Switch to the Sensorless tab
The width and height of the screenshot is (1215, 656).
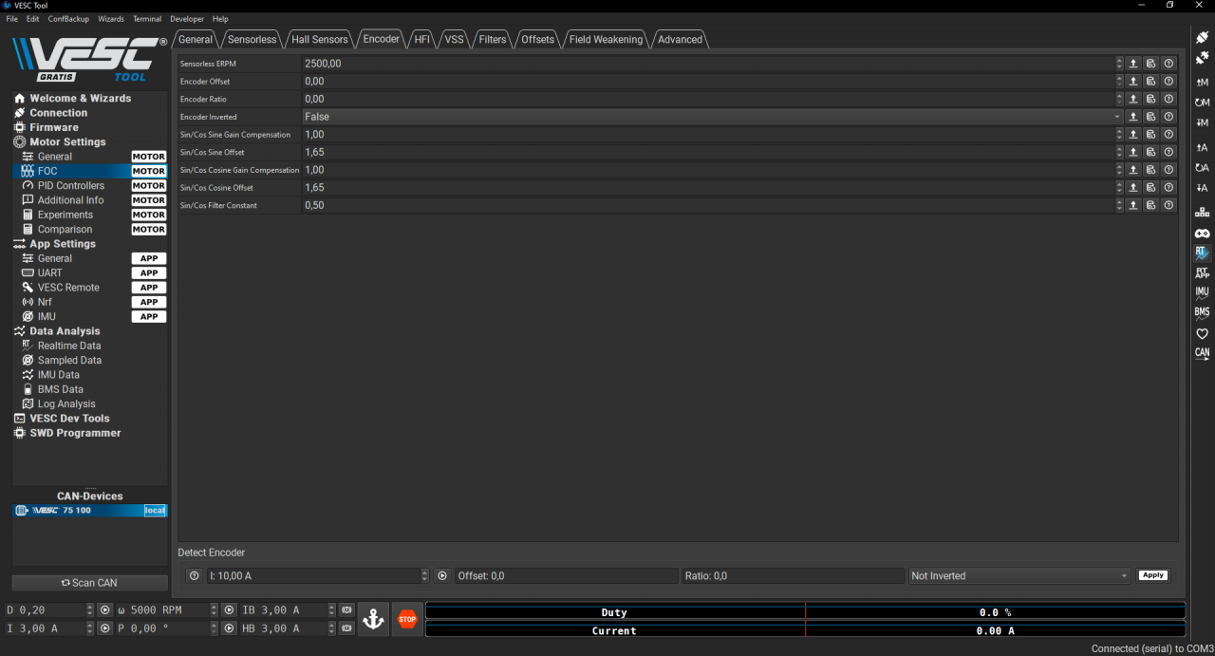pos(252,40)
